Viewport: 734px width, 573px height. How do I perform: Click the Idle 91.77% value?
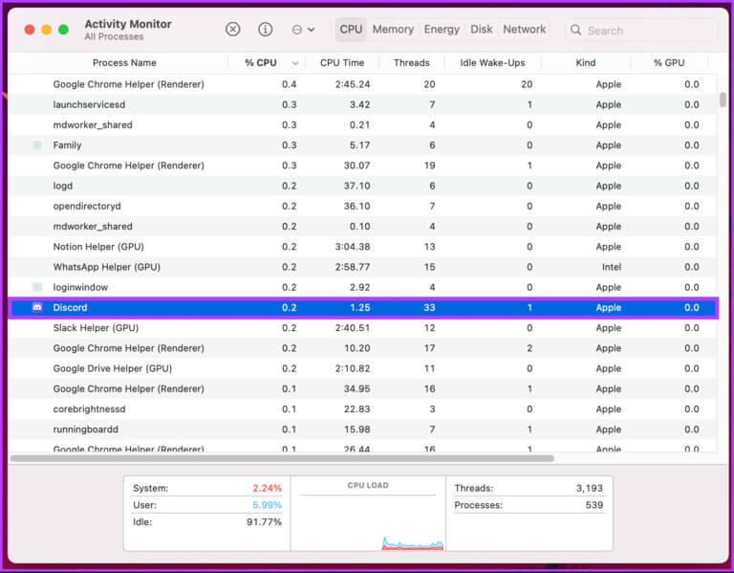[265, 522]
